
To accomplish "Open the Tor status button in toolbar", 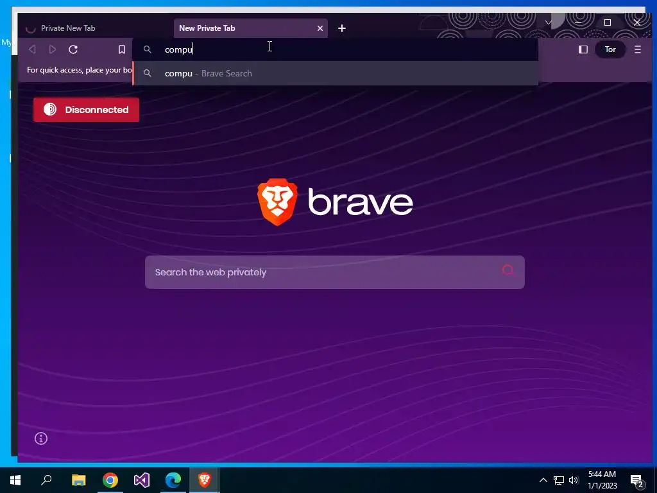I will [610, 49].
